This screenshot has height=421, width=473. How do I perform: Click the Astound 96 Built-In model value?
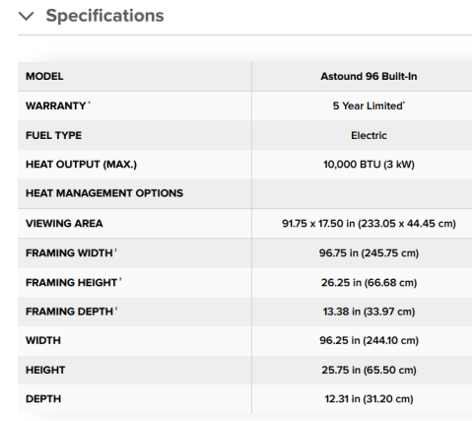(x=369, y=76)
